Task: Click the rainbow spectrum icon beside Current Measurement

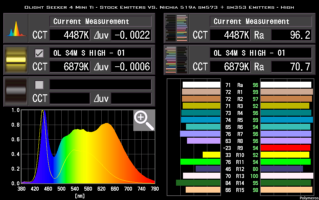Action: (x=15, y=28)
